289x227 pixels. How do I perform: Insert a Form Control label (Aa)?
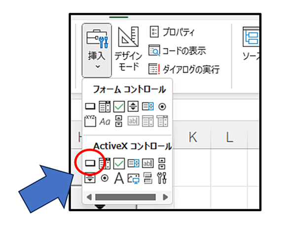[x=105, y=122]
